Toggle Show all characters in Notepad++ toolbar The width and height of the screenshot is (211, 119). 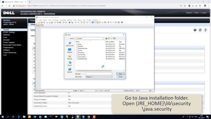pyautogui.click(x=90, y=22)
